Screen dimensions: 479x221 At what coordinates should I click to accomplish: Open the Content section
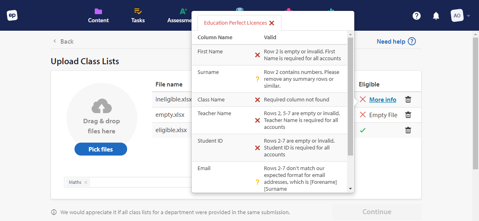coord(98,15)
